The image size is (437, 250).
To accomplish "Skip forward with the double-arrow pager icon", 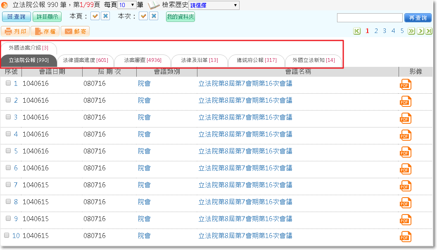I will point(411,31).
